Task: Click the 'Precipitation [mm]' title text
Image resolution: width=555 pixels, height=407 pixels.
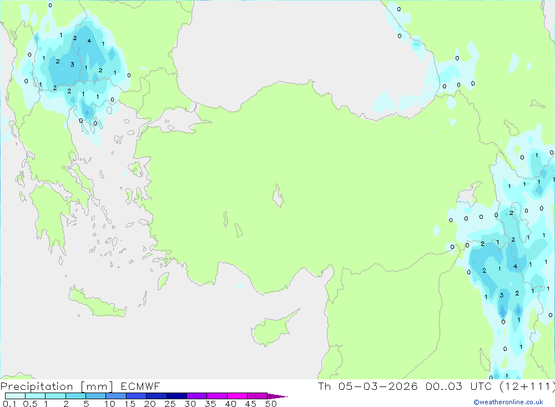Action: pyautogui.click(x=57, y=386)
